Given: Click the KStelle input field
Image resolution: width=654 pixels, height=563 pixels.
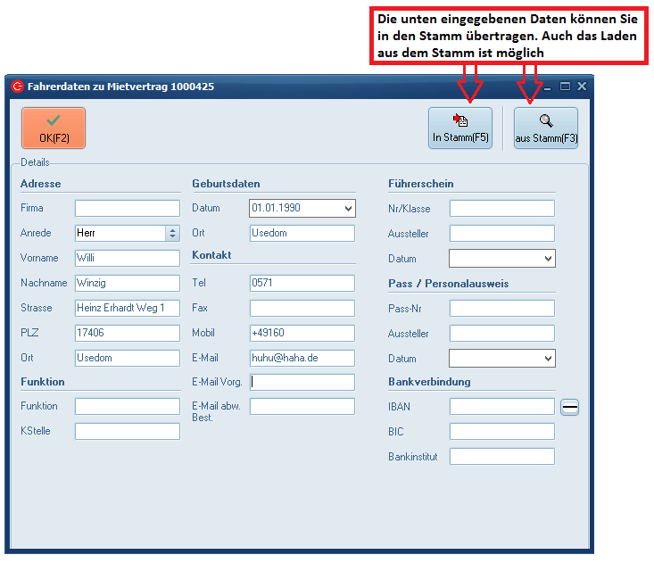Looking at the screenshot, I should (127, 432).
